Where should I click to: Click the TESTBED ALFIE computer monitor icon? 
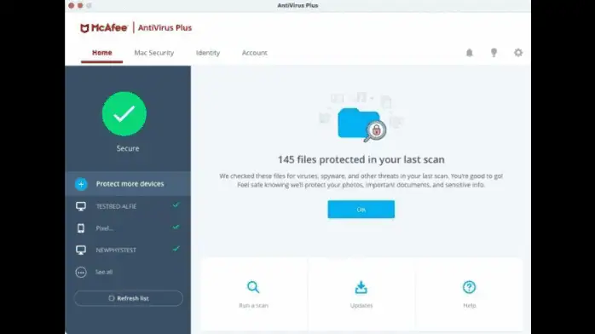[81, 206]
